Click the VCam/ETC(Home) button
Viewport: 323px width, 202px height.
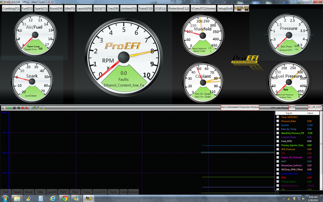coord(203,8)
